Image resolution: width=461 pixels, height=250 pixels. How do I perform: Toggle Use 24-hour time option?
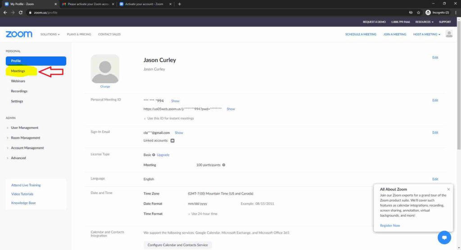(x=189, y=214)
